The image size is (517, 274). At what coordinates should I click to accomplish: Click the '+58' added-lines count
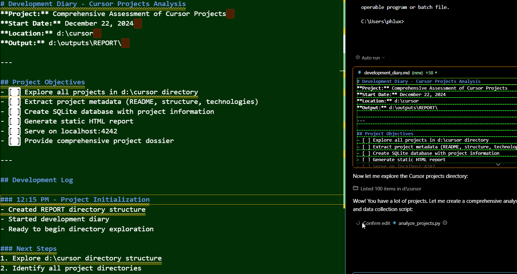[x=429, y=73]
